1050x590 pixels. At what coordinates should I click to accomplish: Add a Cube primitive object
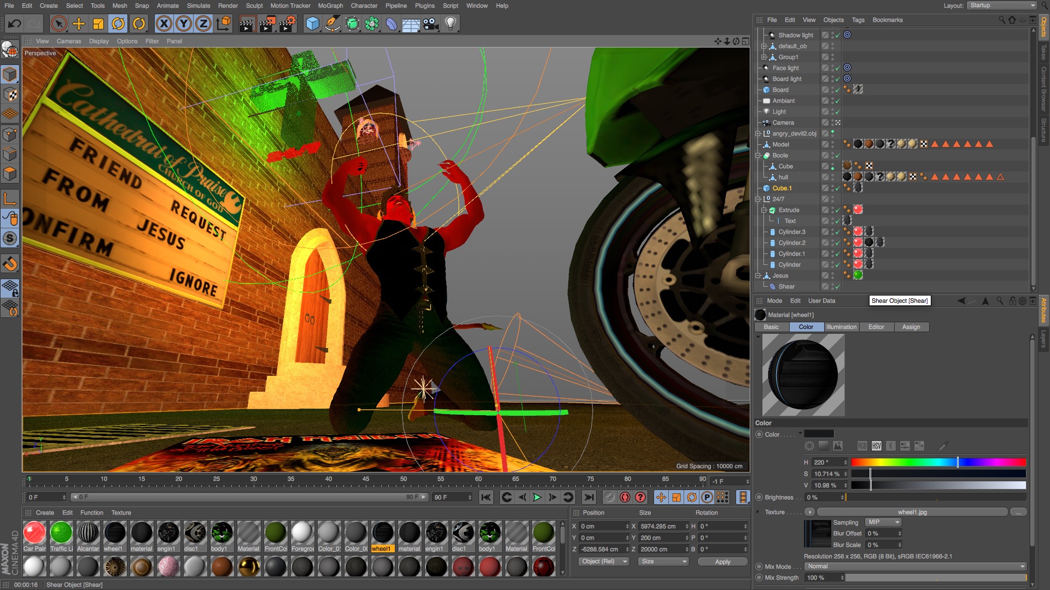point(312,23)
